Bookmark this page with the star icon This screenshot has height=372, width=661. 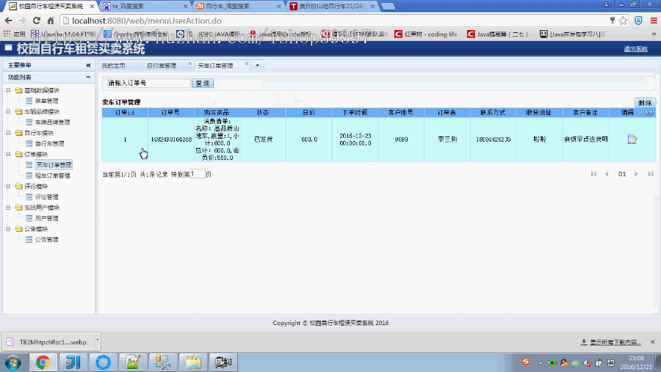(623, 21)
